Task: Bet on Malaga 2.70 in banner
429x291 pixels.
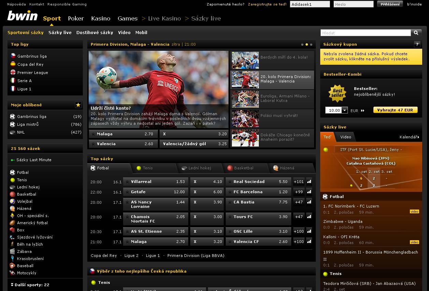Action: [x=123, y=134]
